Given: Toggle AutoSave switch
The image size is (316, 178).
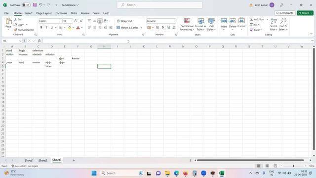Looking at the screenshot, I should click(26, 5).
